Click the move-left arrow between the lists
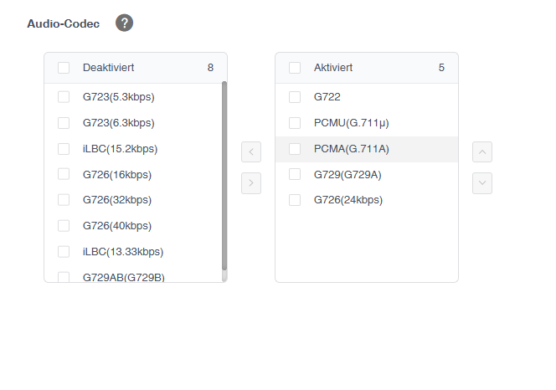The height and width of the screenshot is (390, 556). point(251,152)
